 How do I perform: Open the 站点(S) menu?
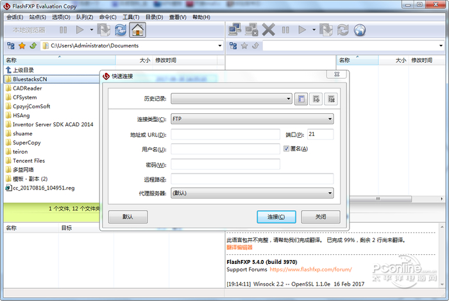point(37,17)
